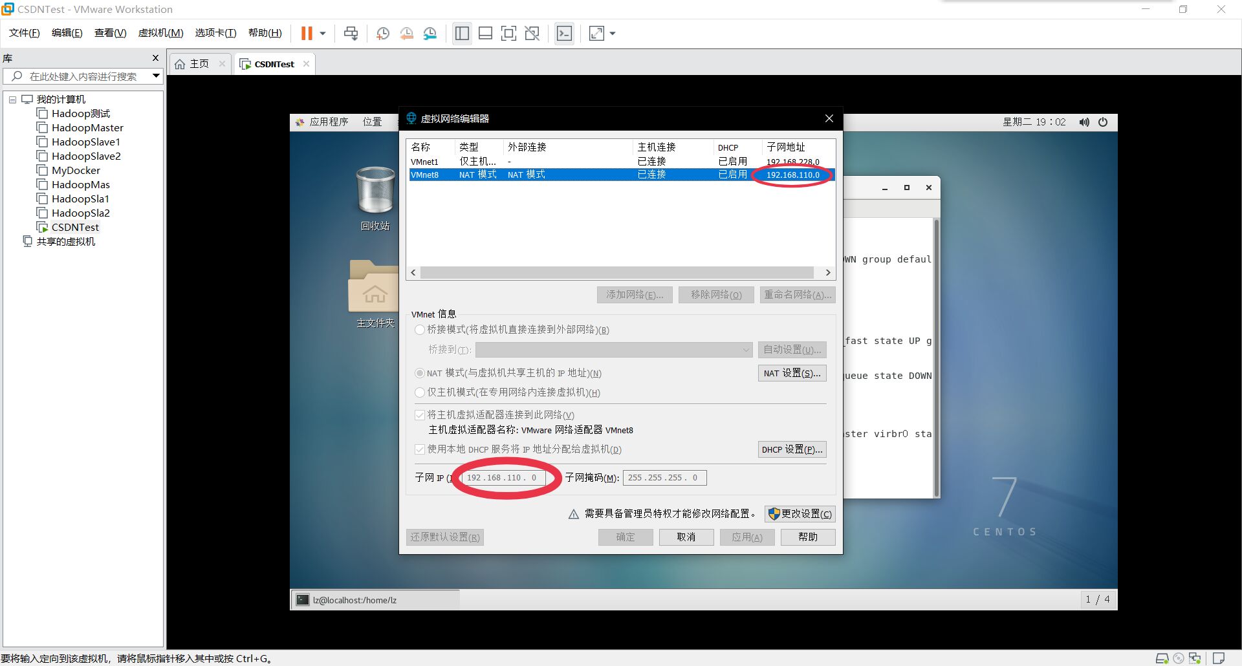The width and height of the screenshot is (1242, 666).
Task: Open the 回收站 trash desktop icon
Action: (375, 198)
